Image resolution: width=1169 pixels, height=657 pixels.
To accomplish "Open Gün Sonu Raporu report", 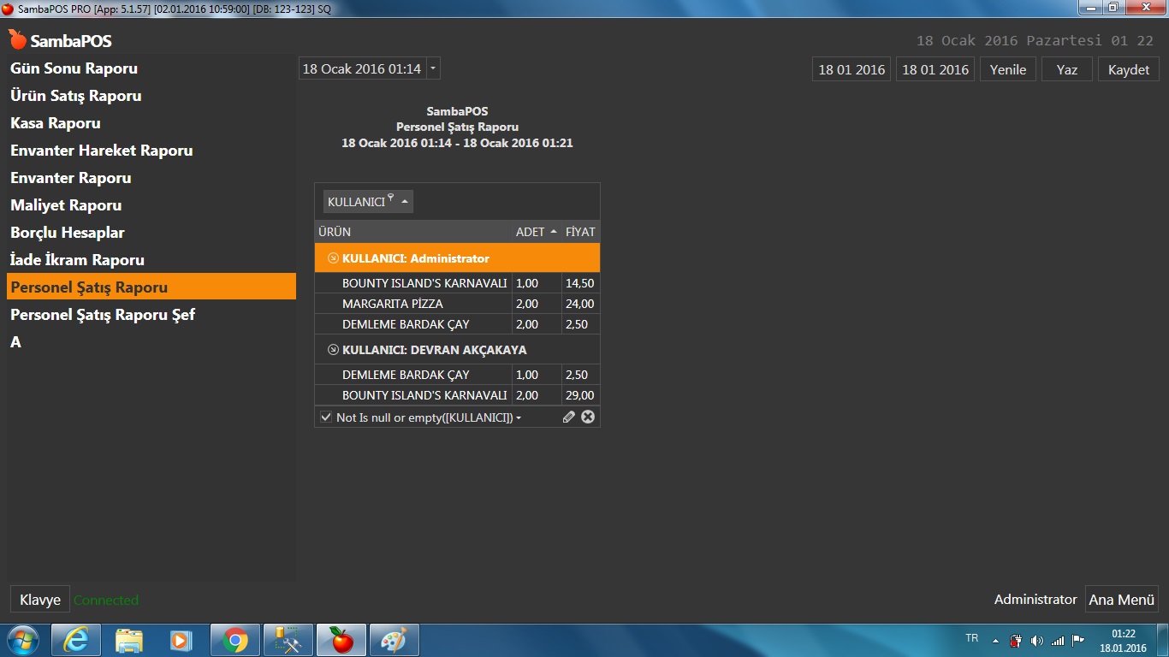I will click(x=74, y=68).
